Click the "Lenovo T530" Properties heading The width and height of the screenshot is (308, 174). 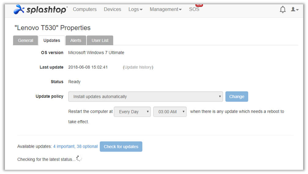tap(52, 28)
